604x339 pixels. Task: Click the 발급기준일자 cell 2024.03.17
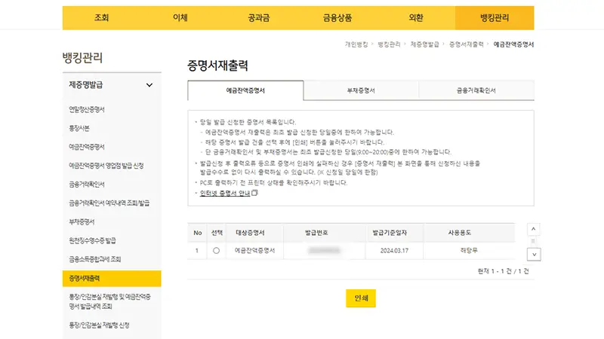(394, 251)
